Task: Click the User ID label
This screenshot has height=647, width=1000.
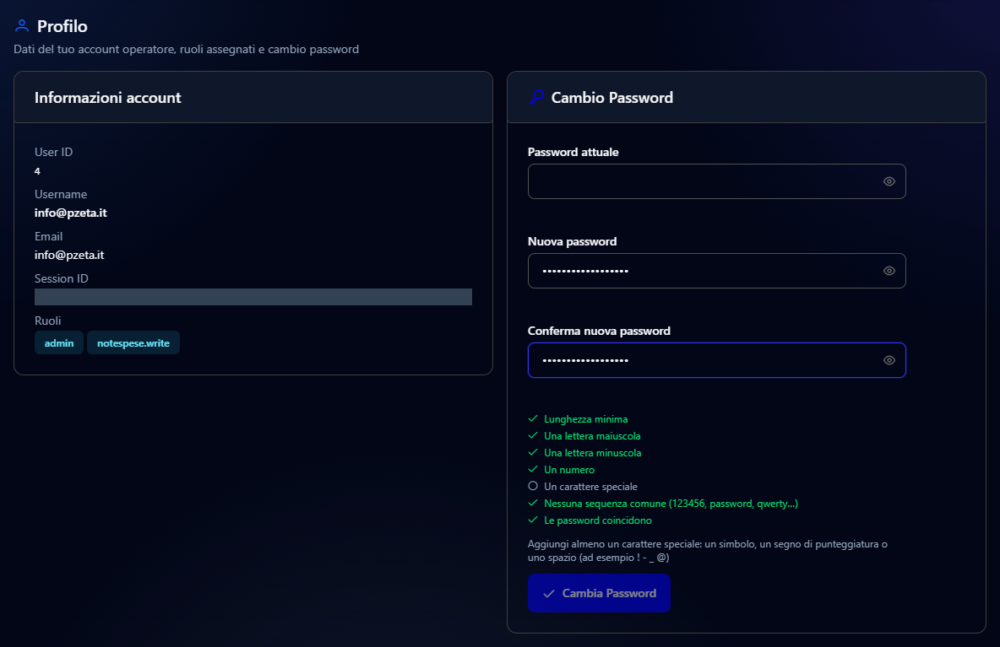Action: [53, 152]
